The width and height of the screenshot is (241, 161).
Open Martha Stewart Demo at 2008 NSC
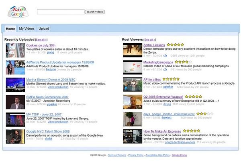pos(51,80)
